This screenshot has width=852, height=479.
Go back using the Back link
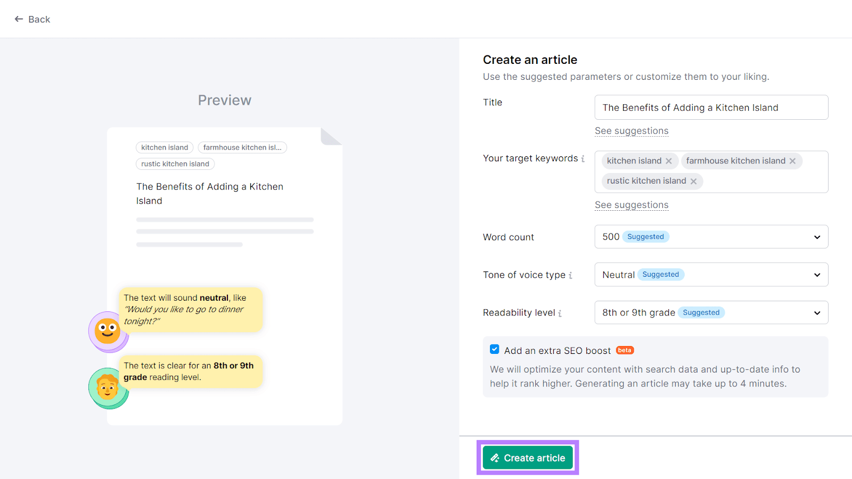(32, 19)
